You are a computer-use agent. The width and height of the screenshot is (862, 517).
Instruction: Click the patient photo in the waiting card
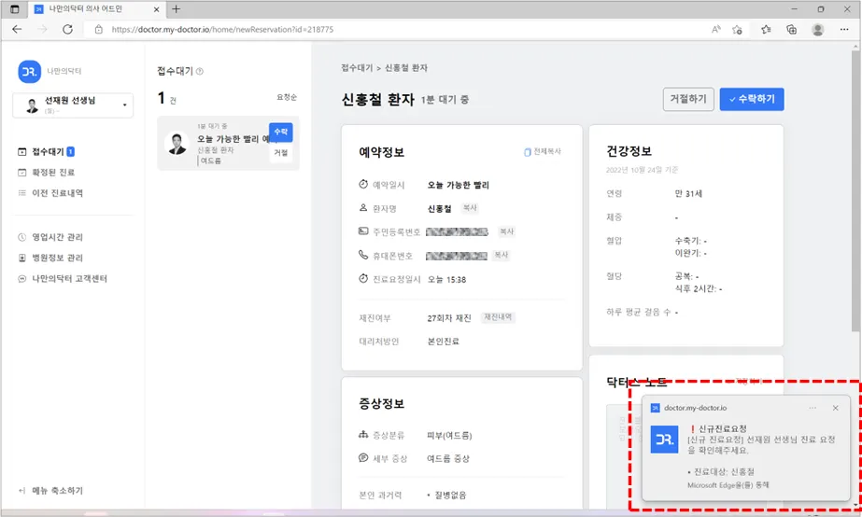[177, 144]
